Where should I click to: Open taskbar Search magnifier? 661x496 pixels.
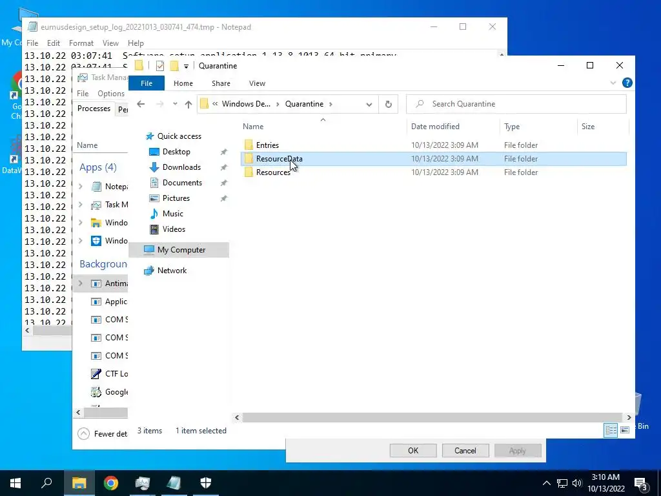coord(46,483)
